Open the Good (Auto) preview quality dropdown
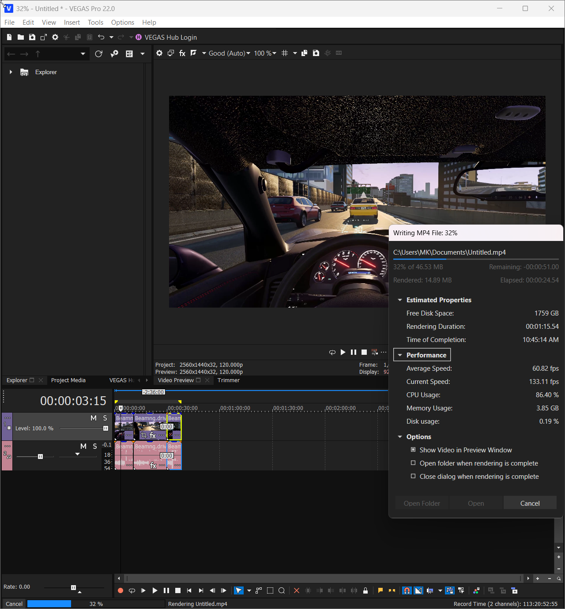Viewport: 565px width, 609px height. click(229, 53)
